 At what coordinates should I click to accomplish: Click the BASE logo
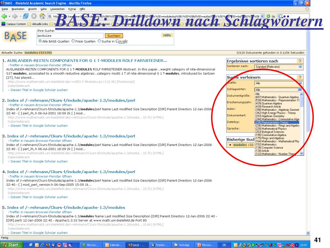point(15,36)
